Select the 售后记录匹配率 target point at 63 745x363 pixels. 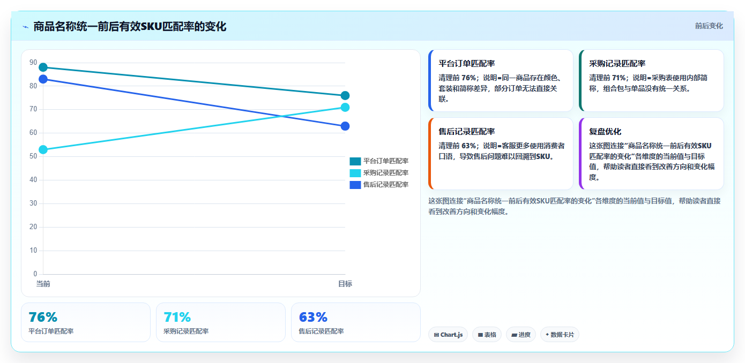coord(345,126)
